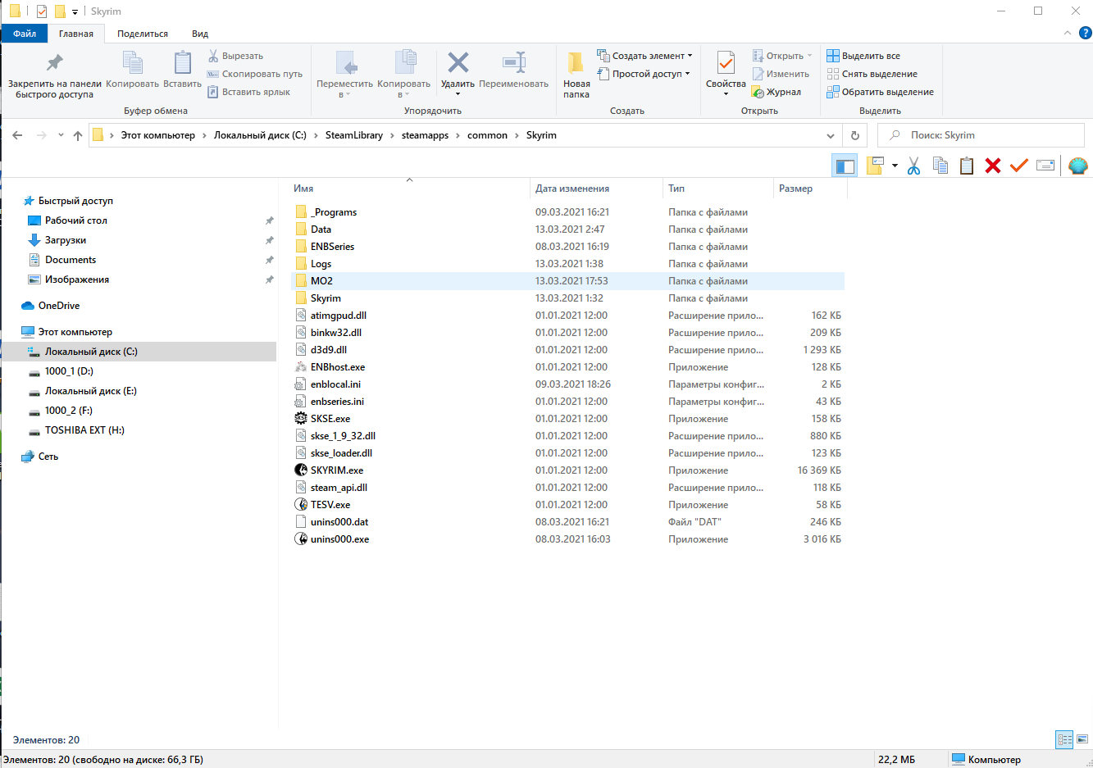Click Снять выделение
The width and height of the screenshot is (1093, 768).
pos(872,74)
